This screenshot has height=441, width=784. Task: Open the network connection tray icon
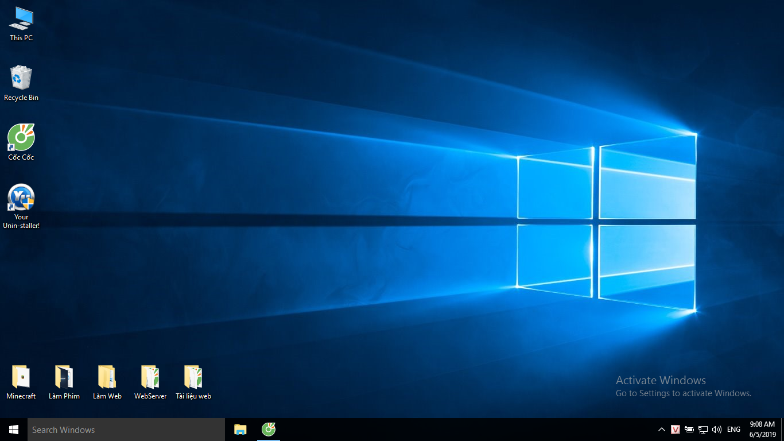coord(703,430)
